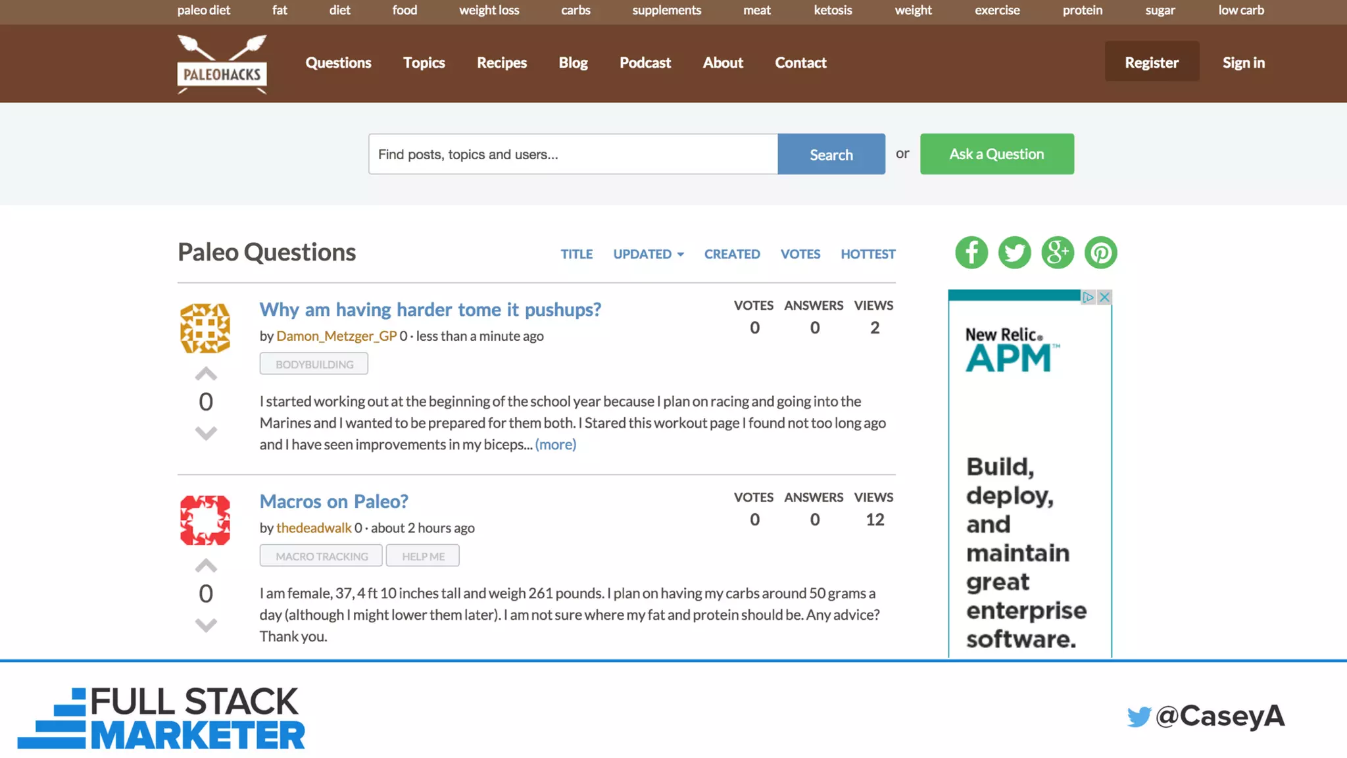Open the Recipes menu item

[x=501, y=63]
